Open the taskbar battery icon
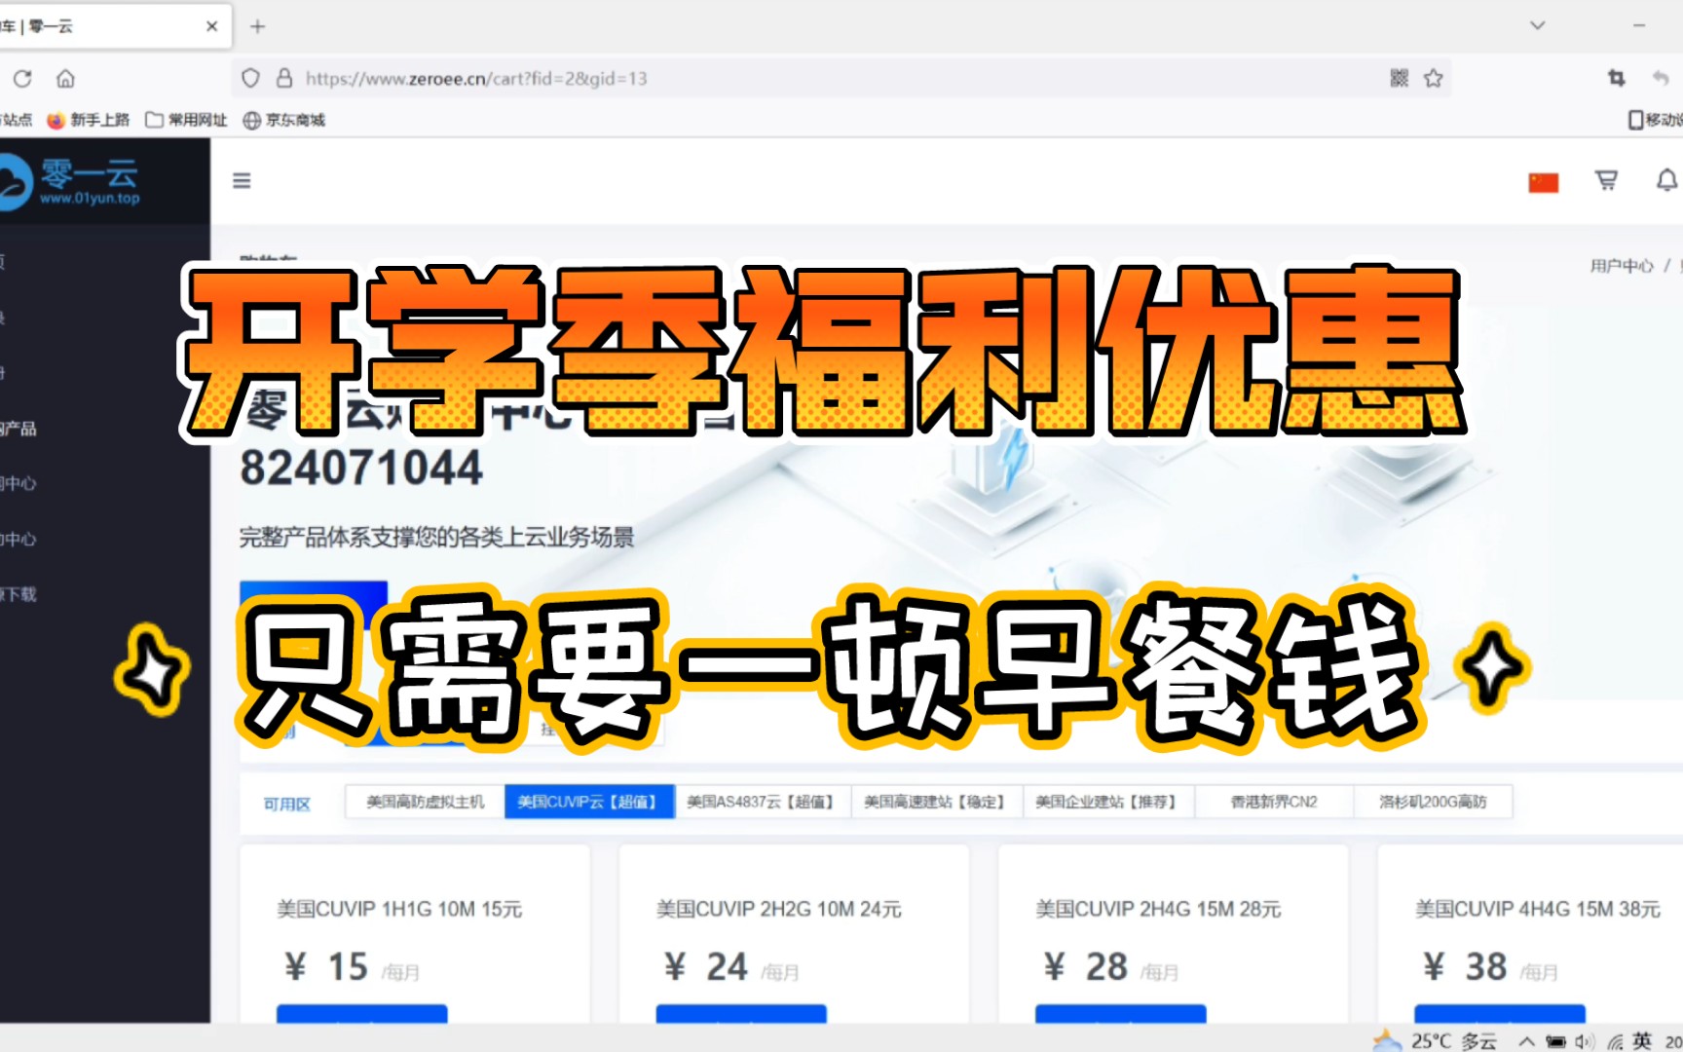 pos(1556,1041)
